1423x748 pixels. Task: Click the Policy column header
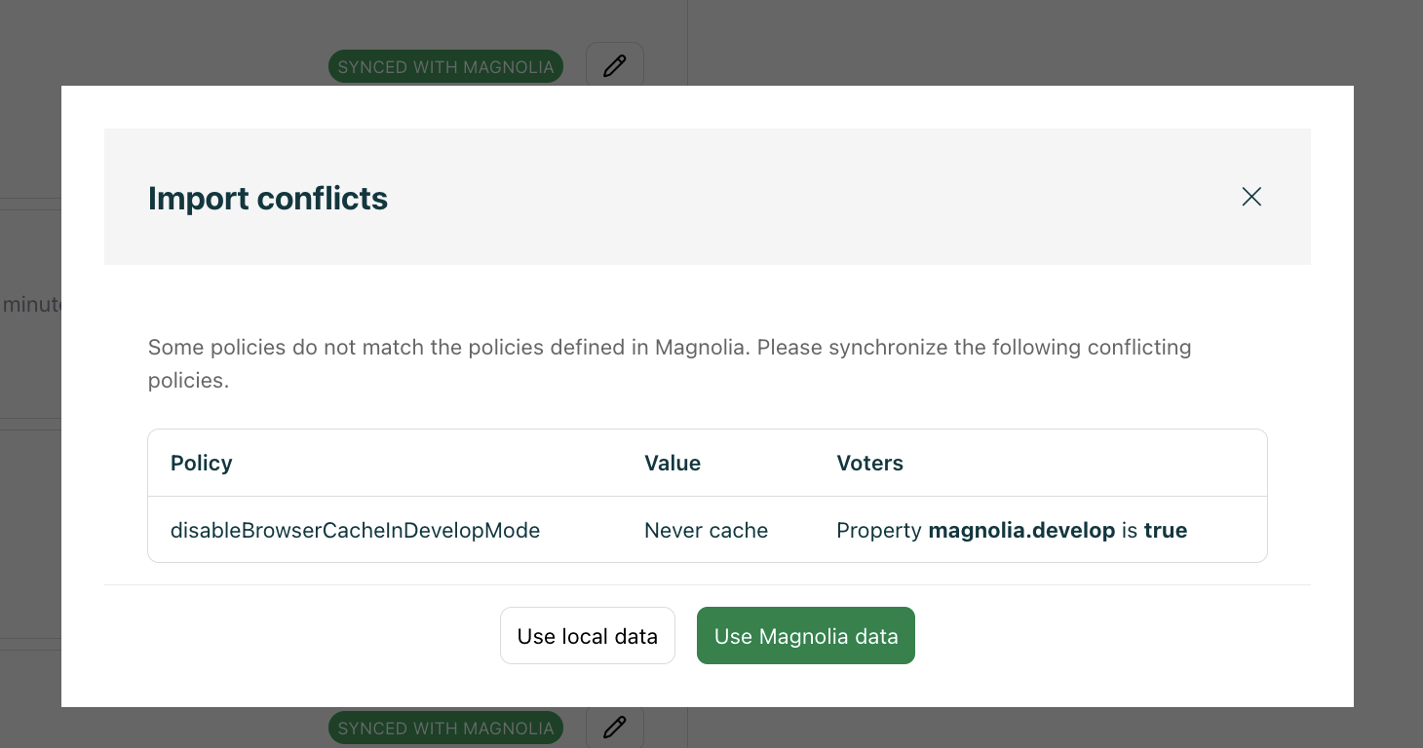pyautogui.click(x=202, y=463)
